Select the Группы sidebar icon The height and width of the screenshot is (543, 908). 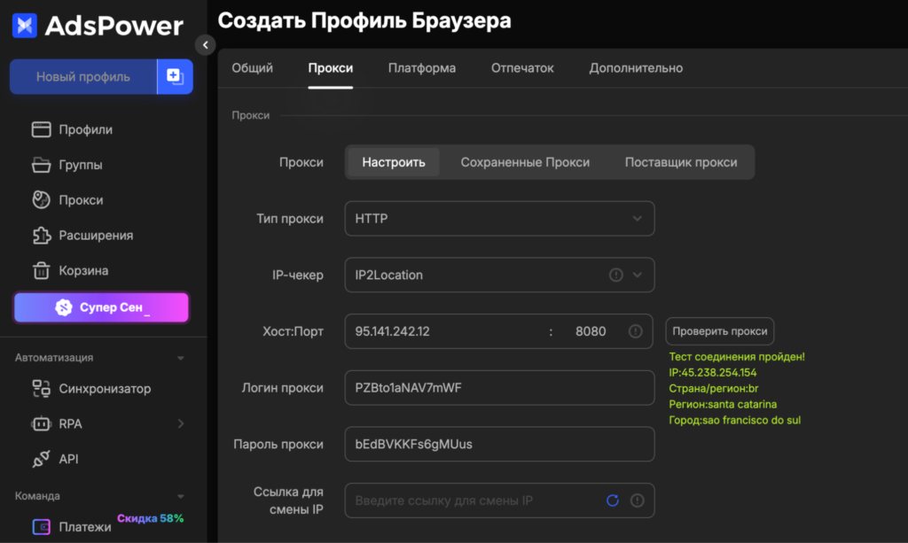[x=41, y=164]
